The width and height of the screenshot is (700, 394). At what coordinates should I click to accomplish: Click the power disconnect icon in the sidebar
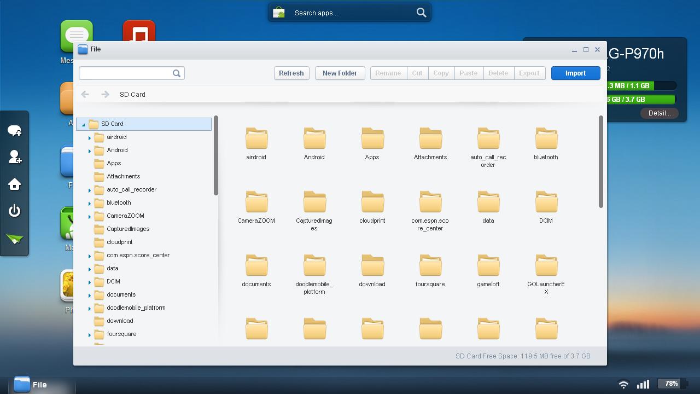pos(14,211)
